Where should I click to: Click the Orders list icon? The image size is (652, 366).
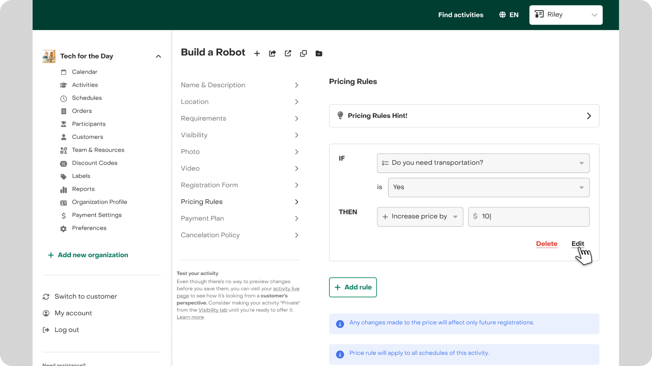tap(64, 111)
